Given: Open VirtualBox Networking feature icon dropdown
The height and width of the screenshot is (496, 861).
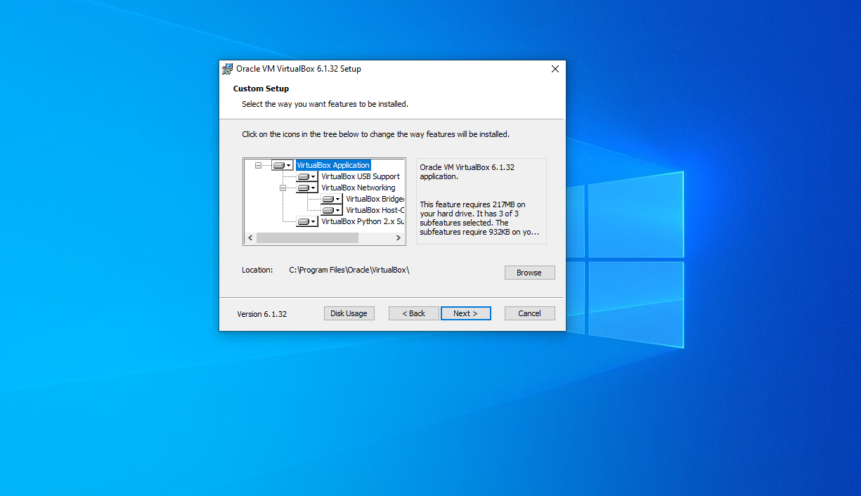Looking at the screenshot, I should (x=307, y=188).
